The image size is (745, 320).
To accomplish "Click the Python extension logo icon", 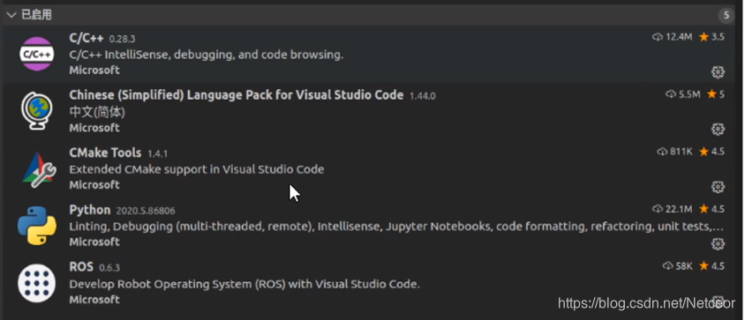I will pos(37,226).
